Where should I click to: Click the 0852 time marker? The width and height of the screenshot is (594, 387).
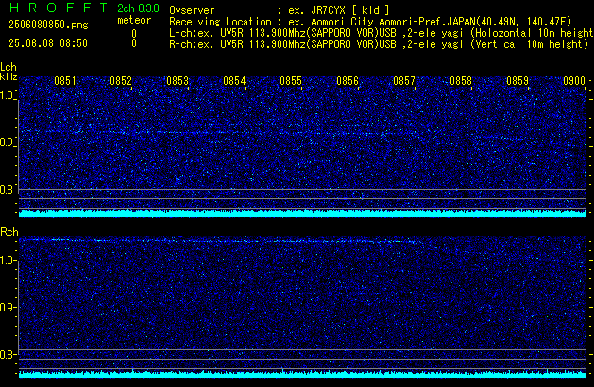121,81
